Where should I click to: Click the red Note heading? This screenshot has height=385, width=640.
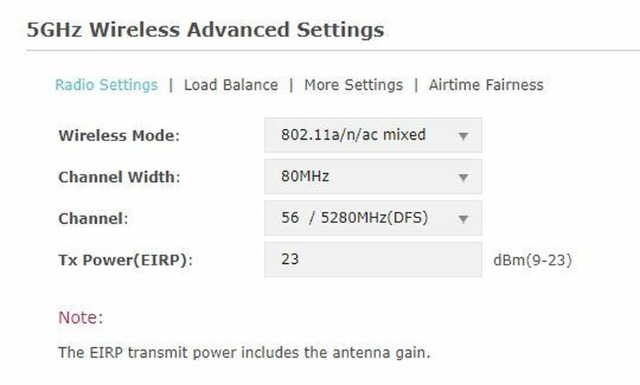pos(81,317)
